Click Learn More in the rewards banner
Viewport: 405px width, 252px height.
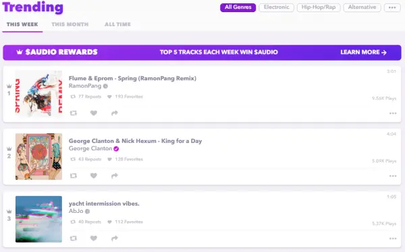click(x=363, y=52)
